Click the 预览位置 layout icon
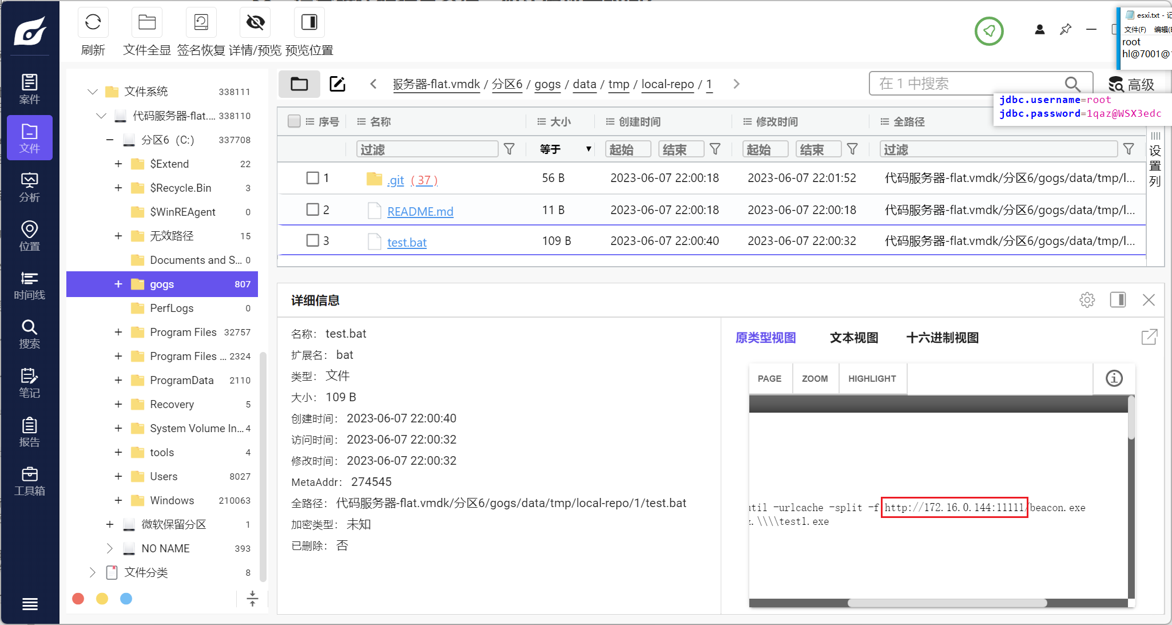Screen dimensions: 1172x625 [309, 22]
